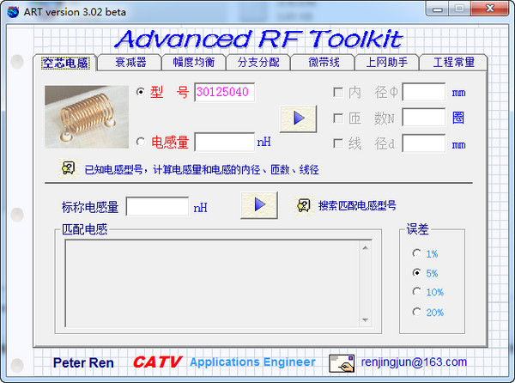
Task: Open the 微带线 tab
Action: pos(323,62)
